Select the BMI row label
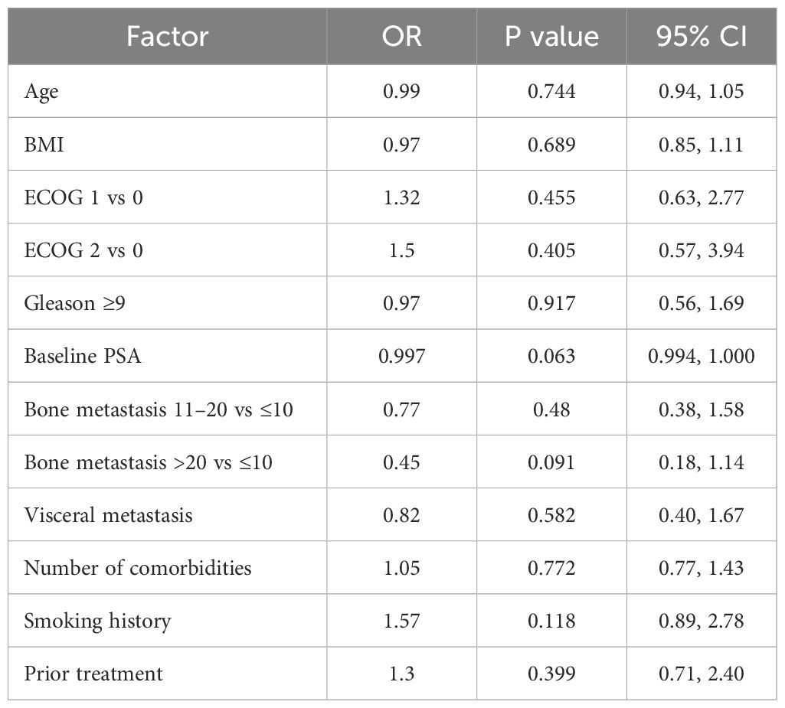The height and width of the screenshot is (708, 785). 44,145
